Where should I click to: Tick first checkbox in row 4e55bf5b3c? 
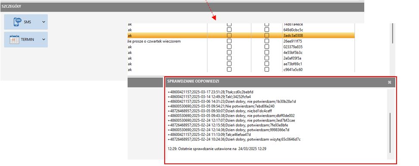point(229,53)
